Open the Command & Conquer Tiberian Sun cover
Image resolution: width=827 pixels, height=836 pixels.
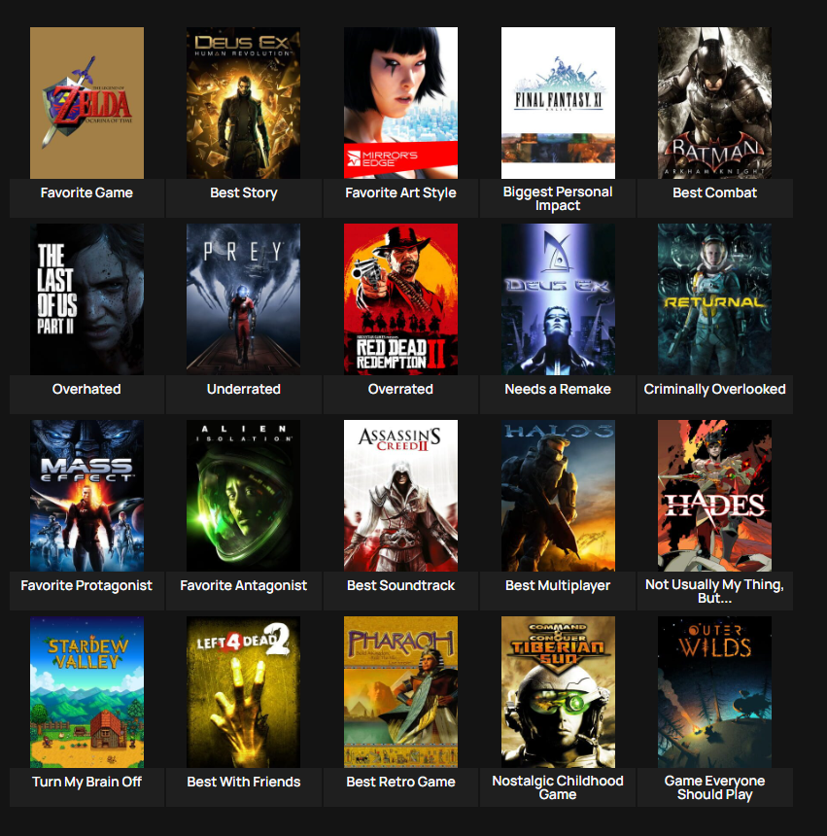[558, 692]
